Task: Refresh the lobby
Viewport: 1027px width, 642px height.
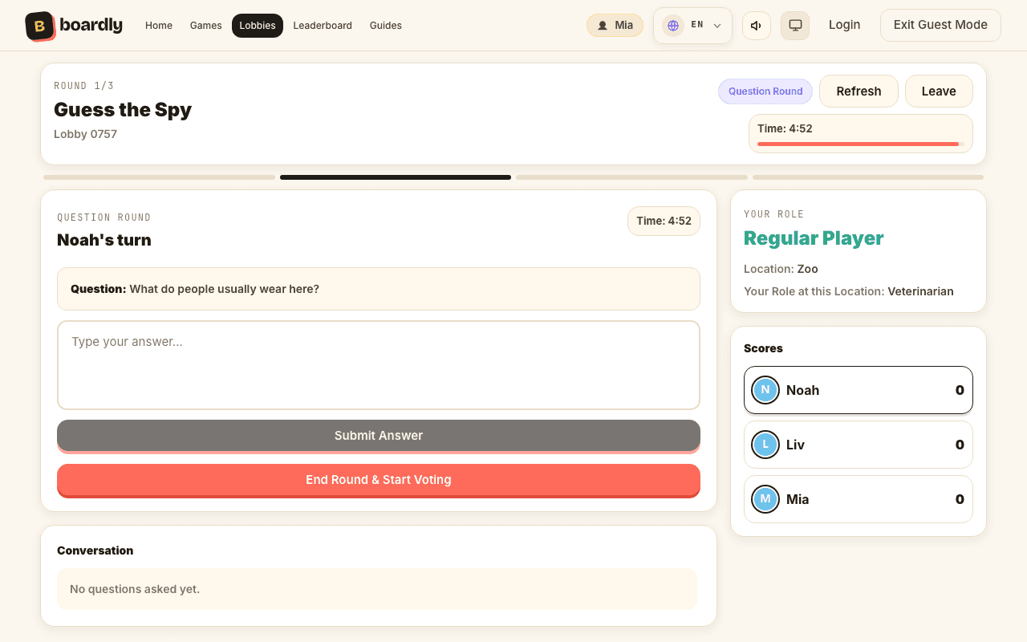Action: point(859,91)
